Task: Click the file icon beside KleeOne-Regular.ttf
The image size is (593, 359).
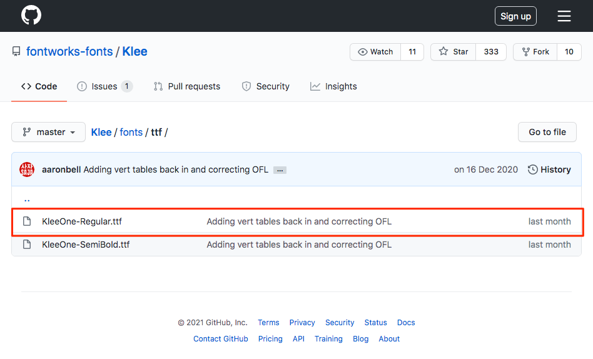Action: click(27, 221)
